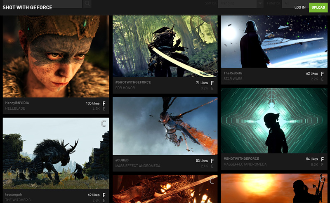
Task: Click F icon on Hellblade card
Action: [104, 104]
